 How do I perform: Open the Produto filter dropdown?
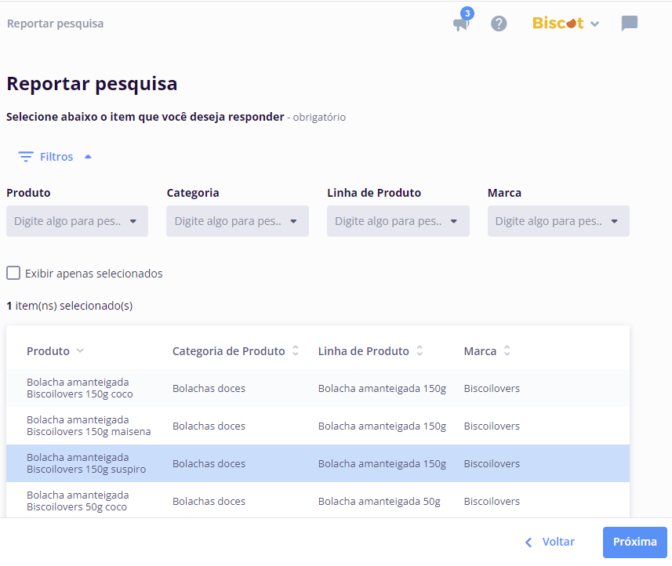pos(77,221)
